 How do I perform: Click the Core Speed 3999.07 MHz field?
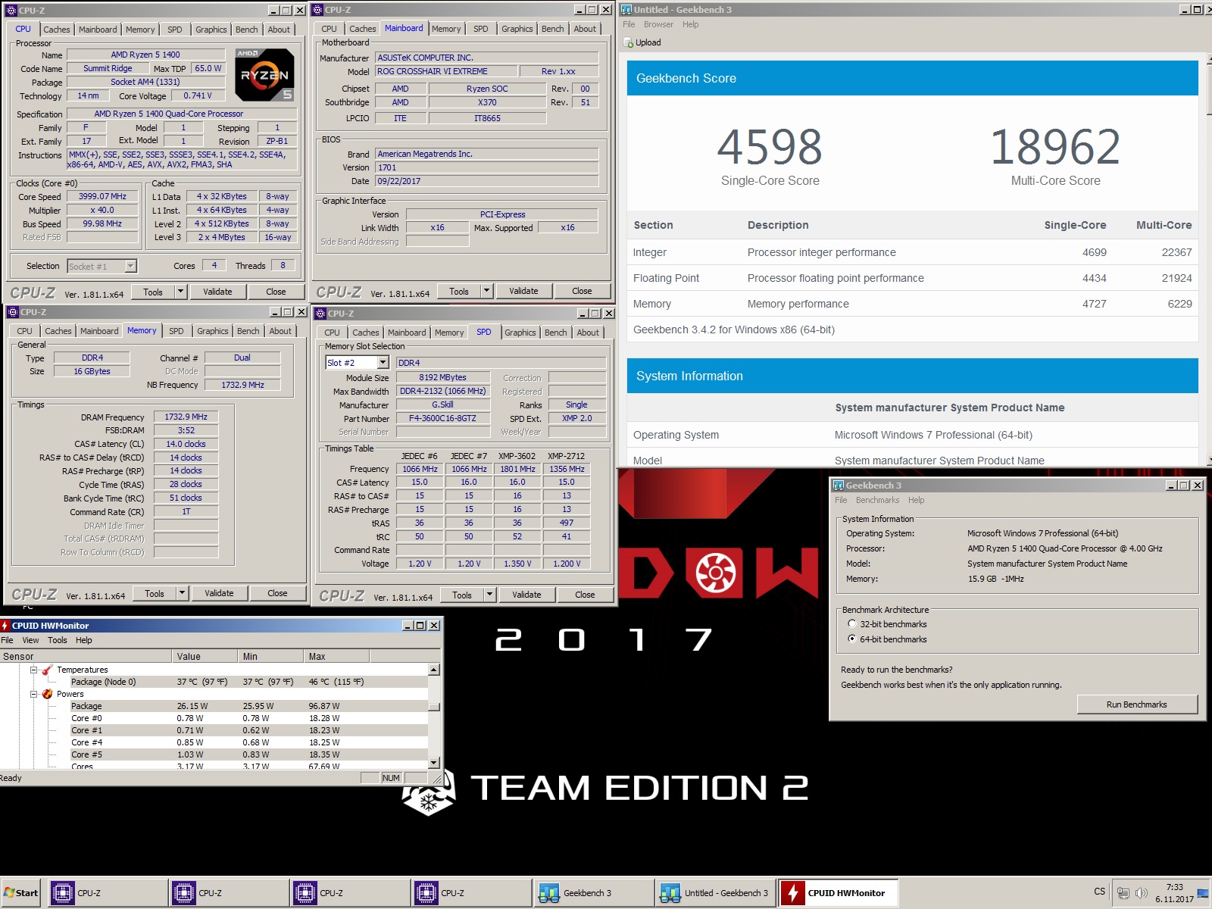102,196
